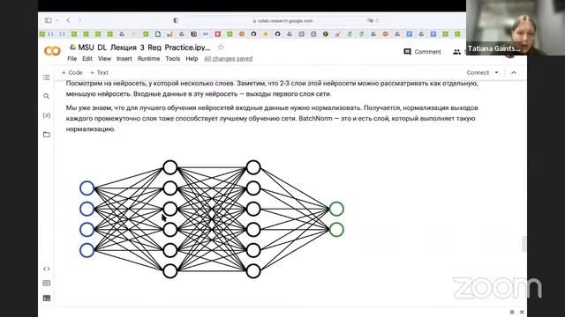Image resolution: width=565 pixels, height=317 pixels.
Task: Click the Comment button
Action: coord(422,52)
